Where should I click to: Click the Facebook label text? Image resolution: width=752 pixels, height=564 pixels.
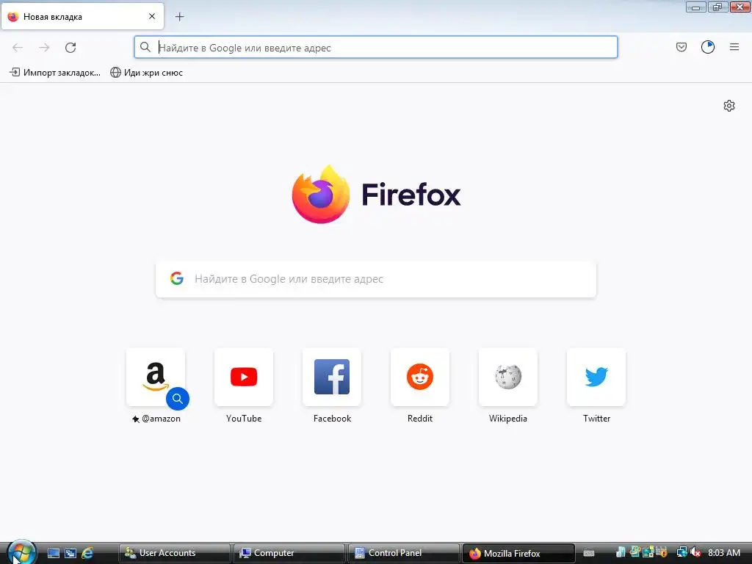tap(332, 418)
